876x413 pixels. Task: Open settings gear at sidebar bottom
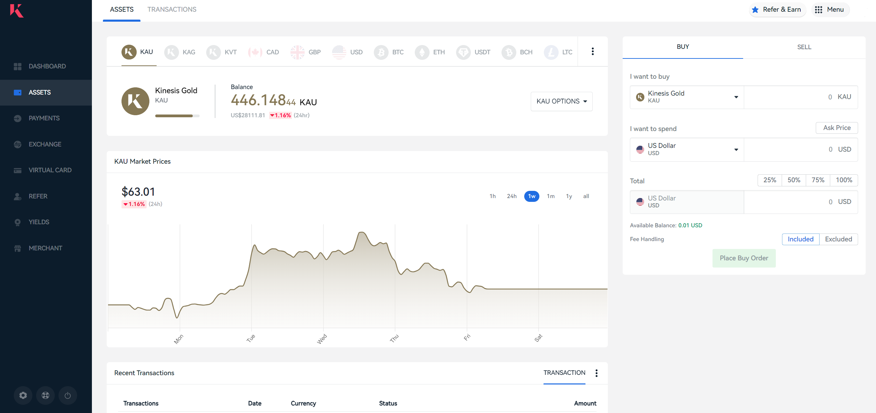click(x=23, y=395)
